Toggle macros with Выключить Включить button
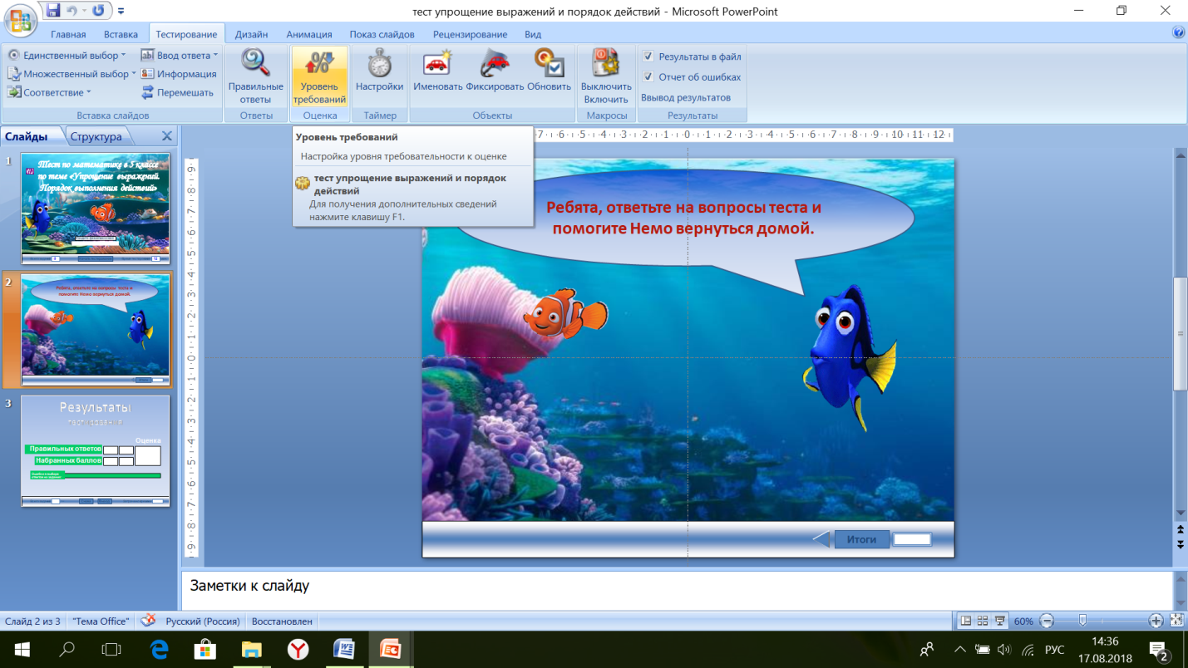Image resolution: width=1188 pixels, height=668 pixels. pos(606,76)
